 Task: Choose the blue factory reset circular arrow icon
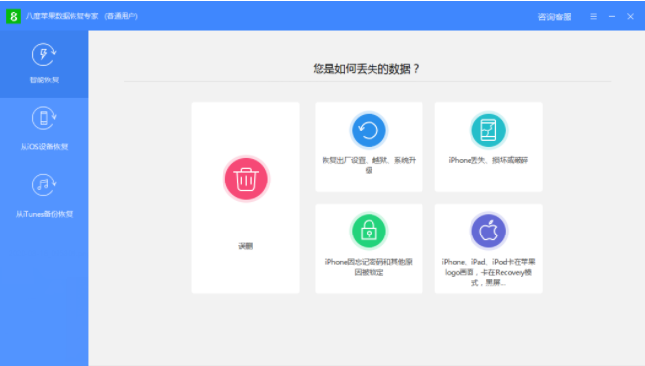[x=369, y=131]
